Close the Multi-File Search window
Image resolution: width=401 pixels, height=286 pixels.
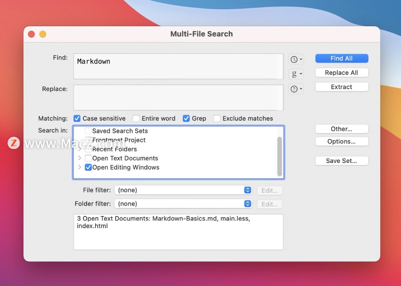pos(31,34)
